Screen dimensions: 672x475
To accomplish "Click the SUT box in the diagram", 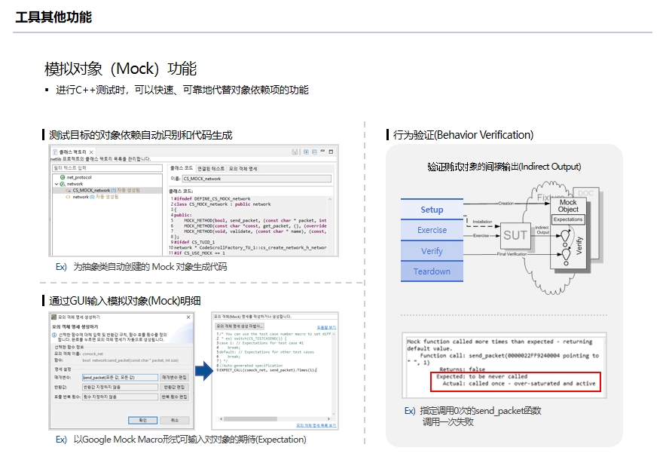I will click(x=515, y=235).
